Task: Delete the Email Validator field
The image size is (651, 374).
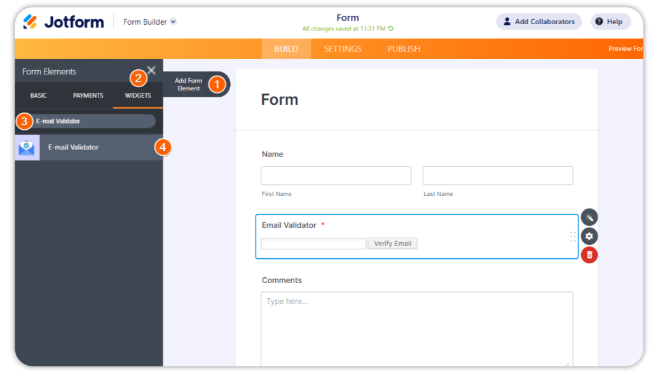Action: (x=589, y=254)
